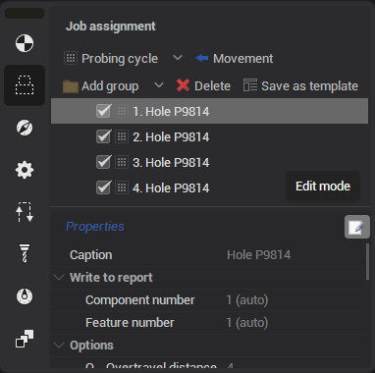The width and height of the screenshot is (375, 373).
Task: Select the 3. Hole P9814 row
Action: pos(209,162)
